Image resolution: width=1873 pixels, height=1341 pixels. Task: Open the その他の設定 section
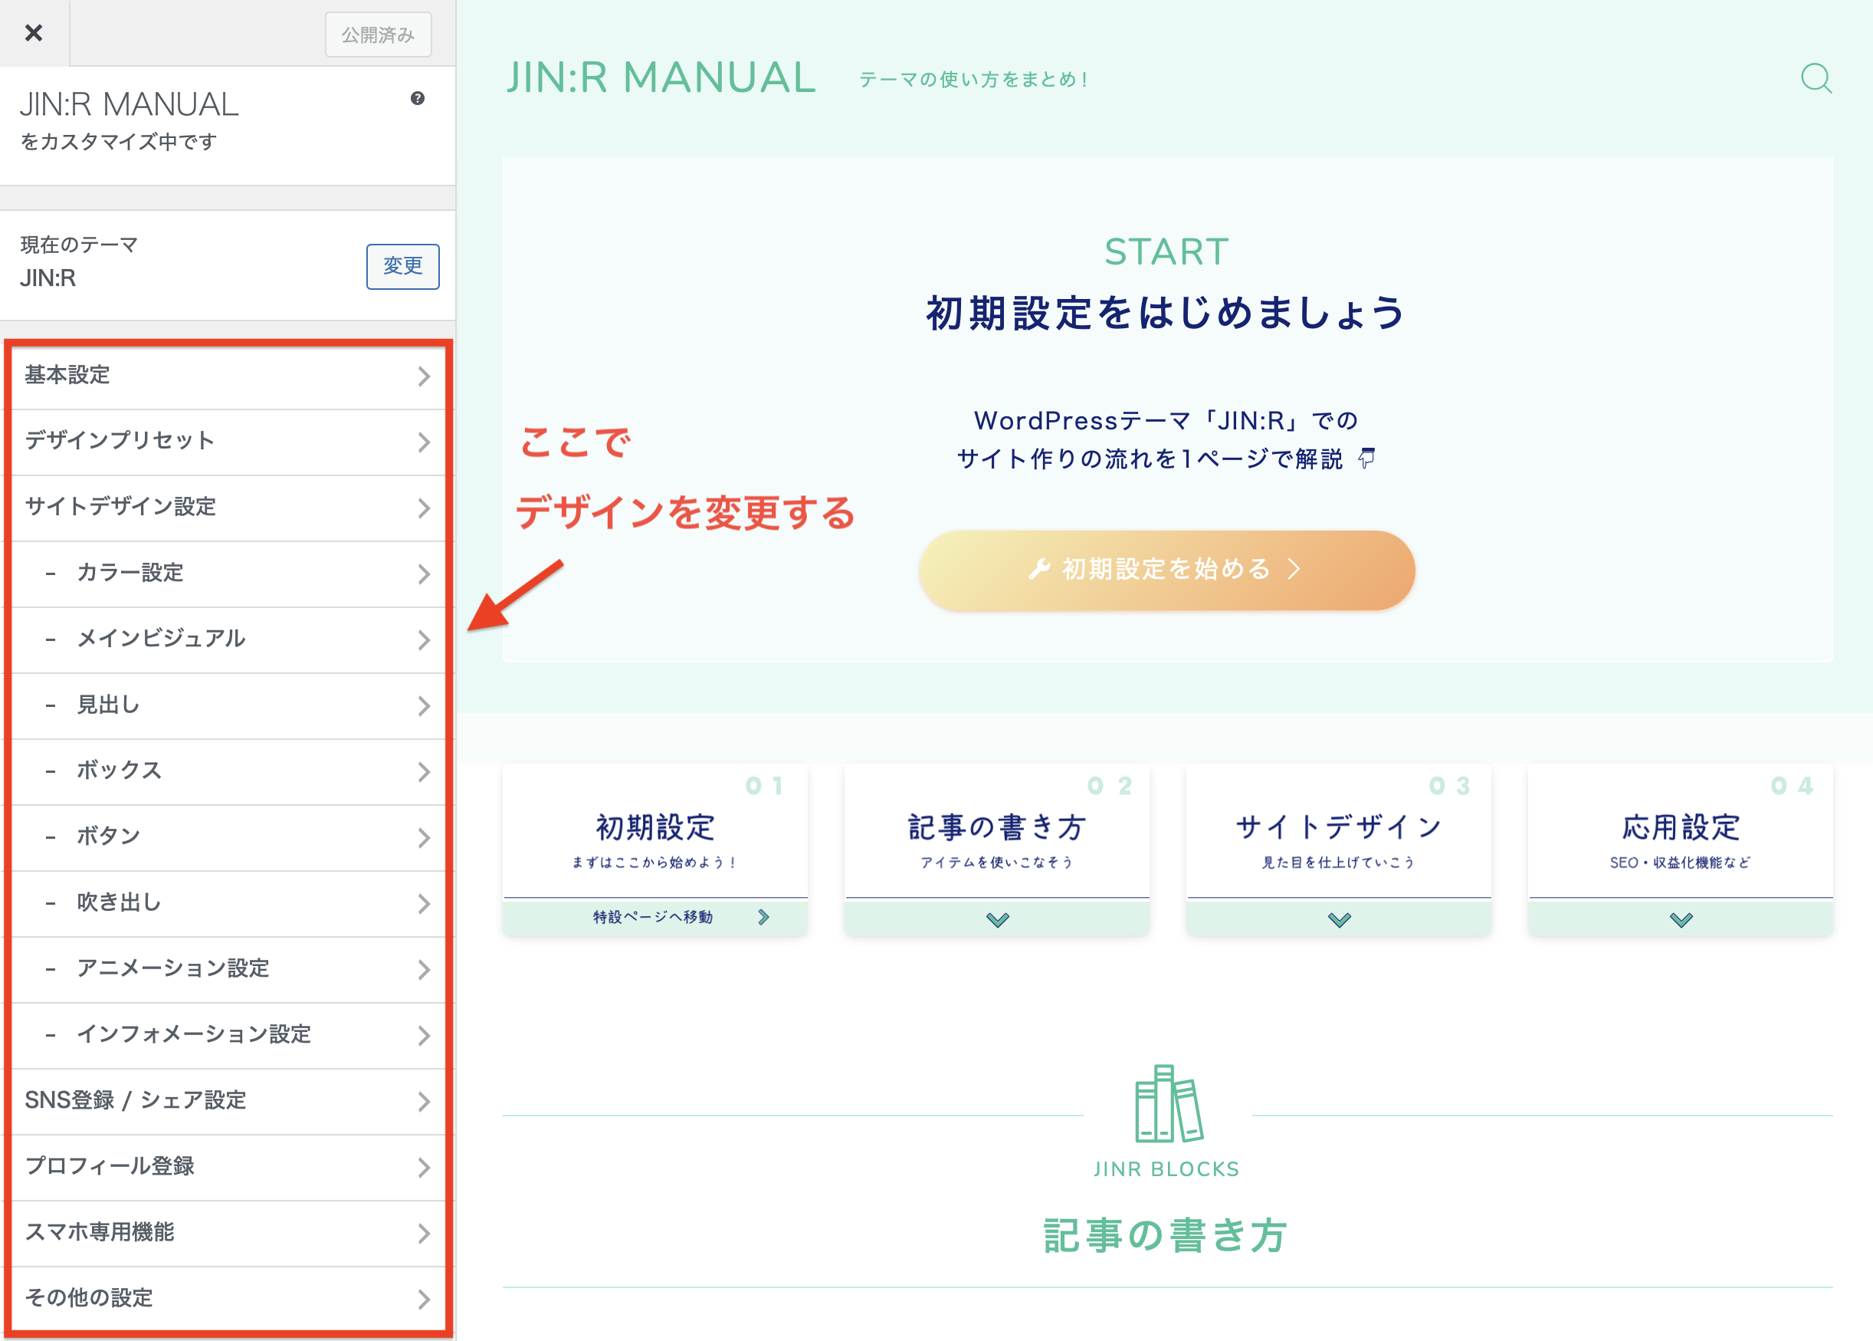(228, 1299)
